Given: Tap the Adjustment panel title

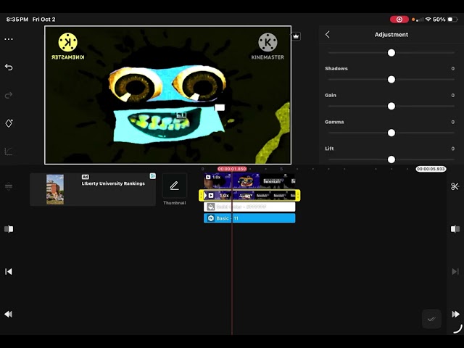Looking at the screenshot, I should point(391,35).
